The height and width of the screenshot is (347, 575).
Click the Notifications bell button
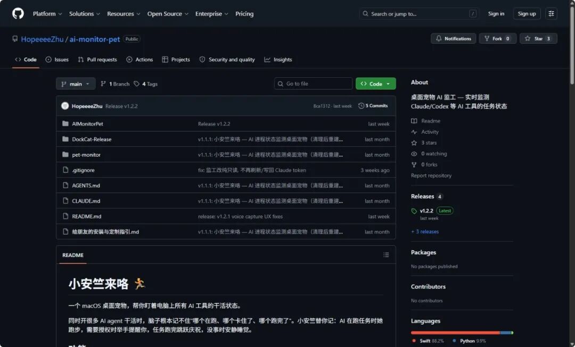tap(453, 38)
